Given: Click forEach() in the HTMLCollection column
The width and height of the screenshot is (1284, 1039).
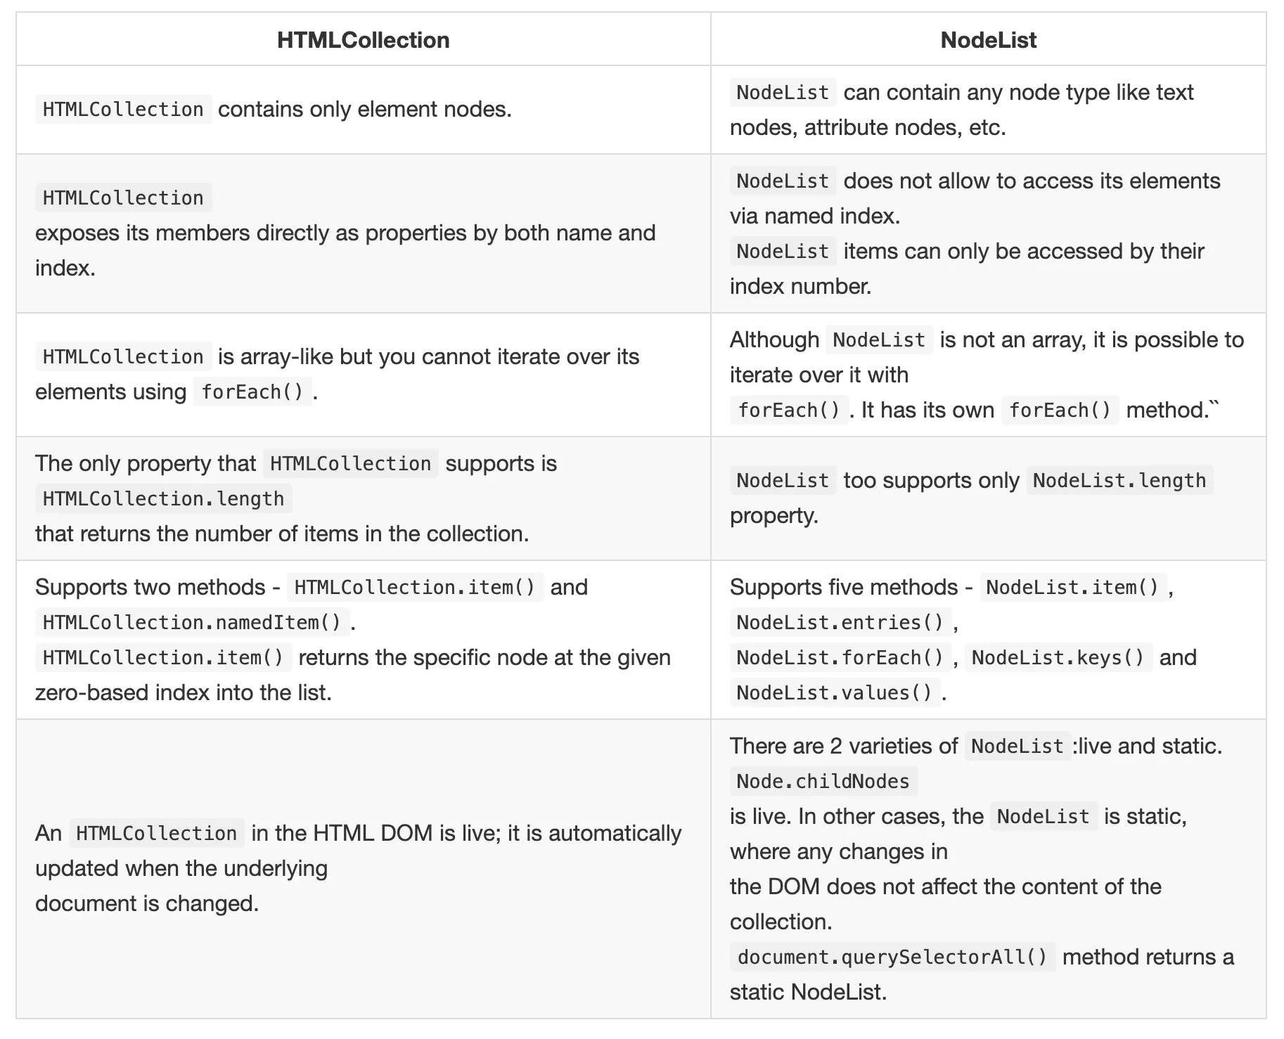Looking at the screenshot, I should click(x=252, y=392).
